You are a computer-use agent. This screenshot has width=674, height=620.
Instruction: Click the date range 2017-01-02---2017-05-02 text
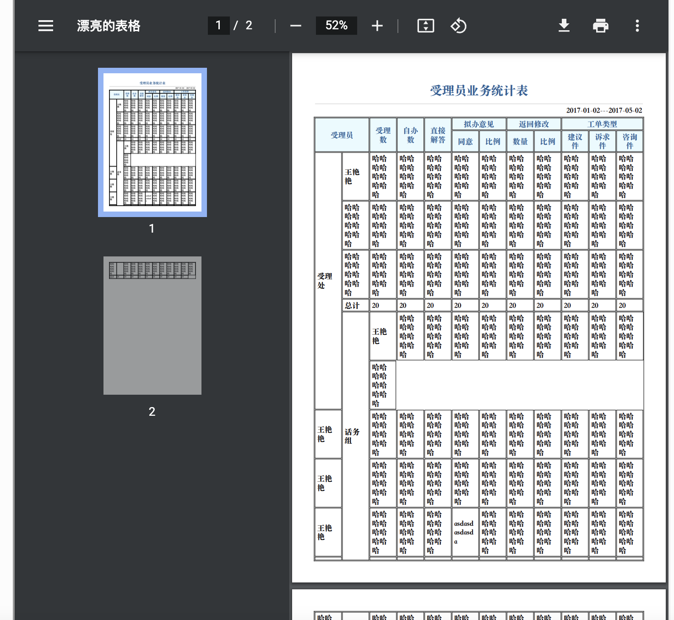pos(604,110)
